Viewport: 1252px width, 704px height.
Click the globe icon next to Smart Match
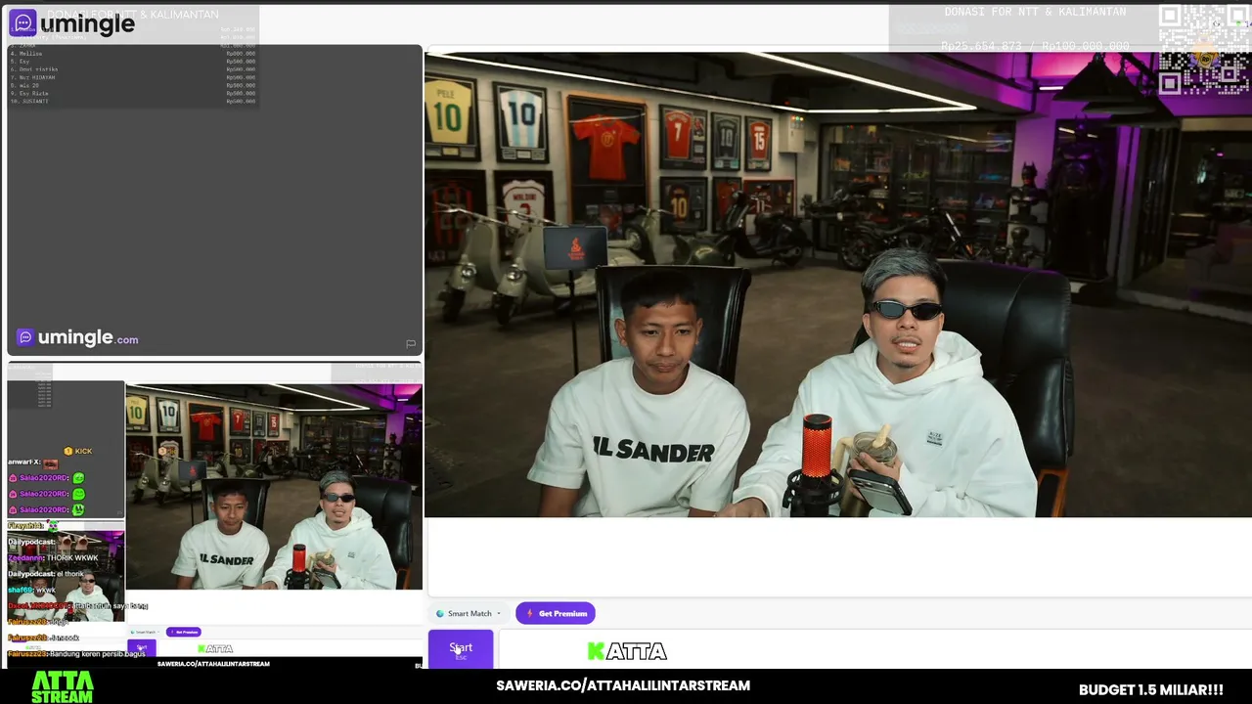[440, 614]
